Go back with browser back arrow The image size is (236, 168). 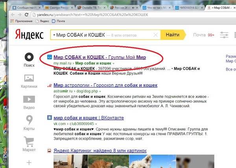click(x=13, y=15)
